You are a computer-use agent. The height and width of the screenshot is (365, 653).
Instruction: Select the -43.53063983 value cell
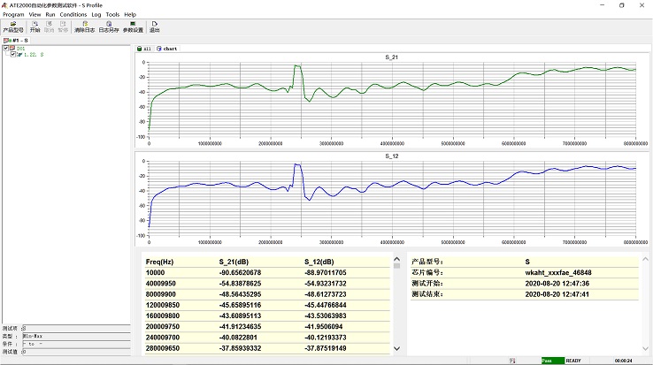(x=326, y=316)
